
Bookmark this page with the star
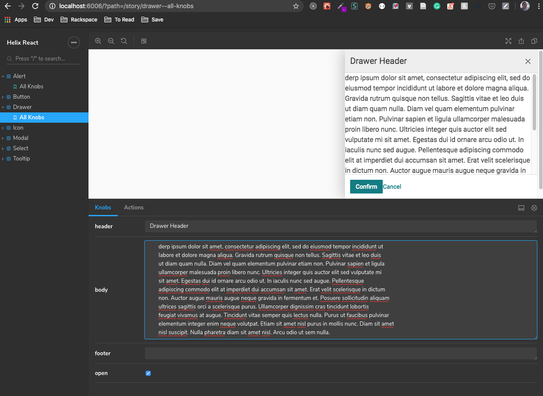[x=296, y=6]
